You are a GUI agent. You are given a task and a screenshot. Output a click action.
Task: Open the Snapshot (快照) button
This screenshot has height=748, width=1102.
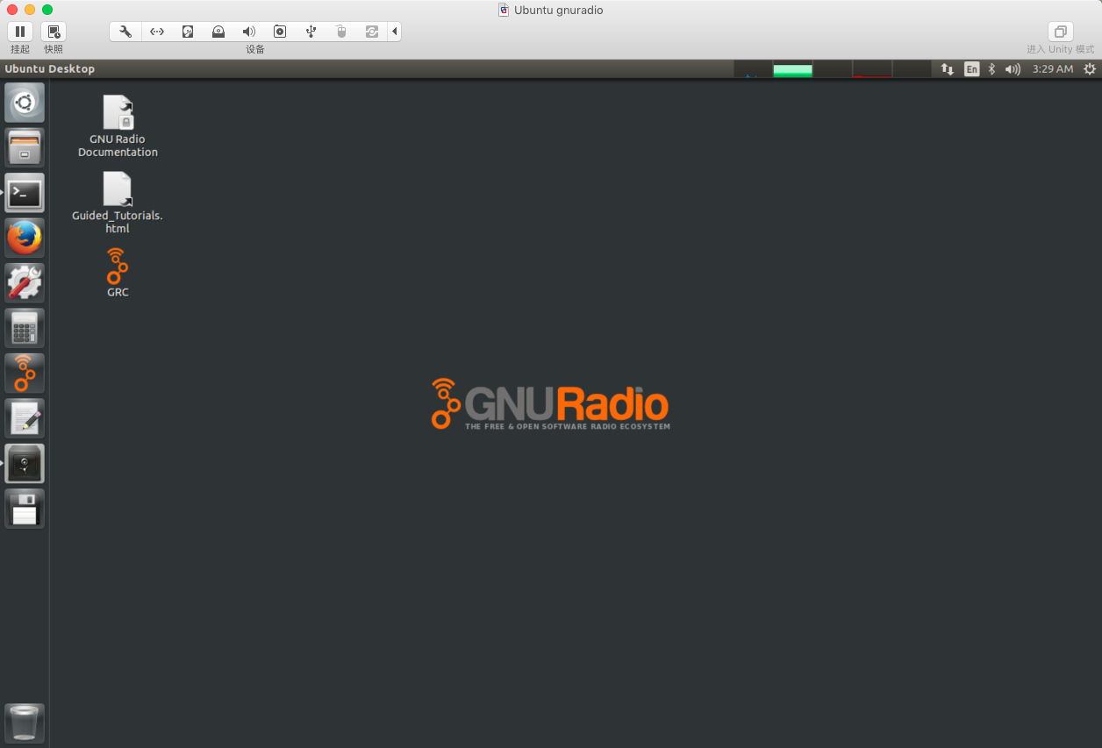54,32
